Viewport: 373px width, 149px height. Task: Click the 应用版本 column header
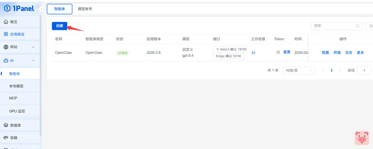(154, 39)
